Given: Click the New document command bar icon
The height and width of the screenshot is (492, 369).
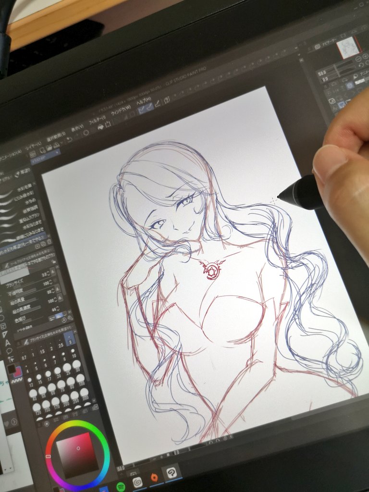Looking at the screenshot, I should [42, 150].
